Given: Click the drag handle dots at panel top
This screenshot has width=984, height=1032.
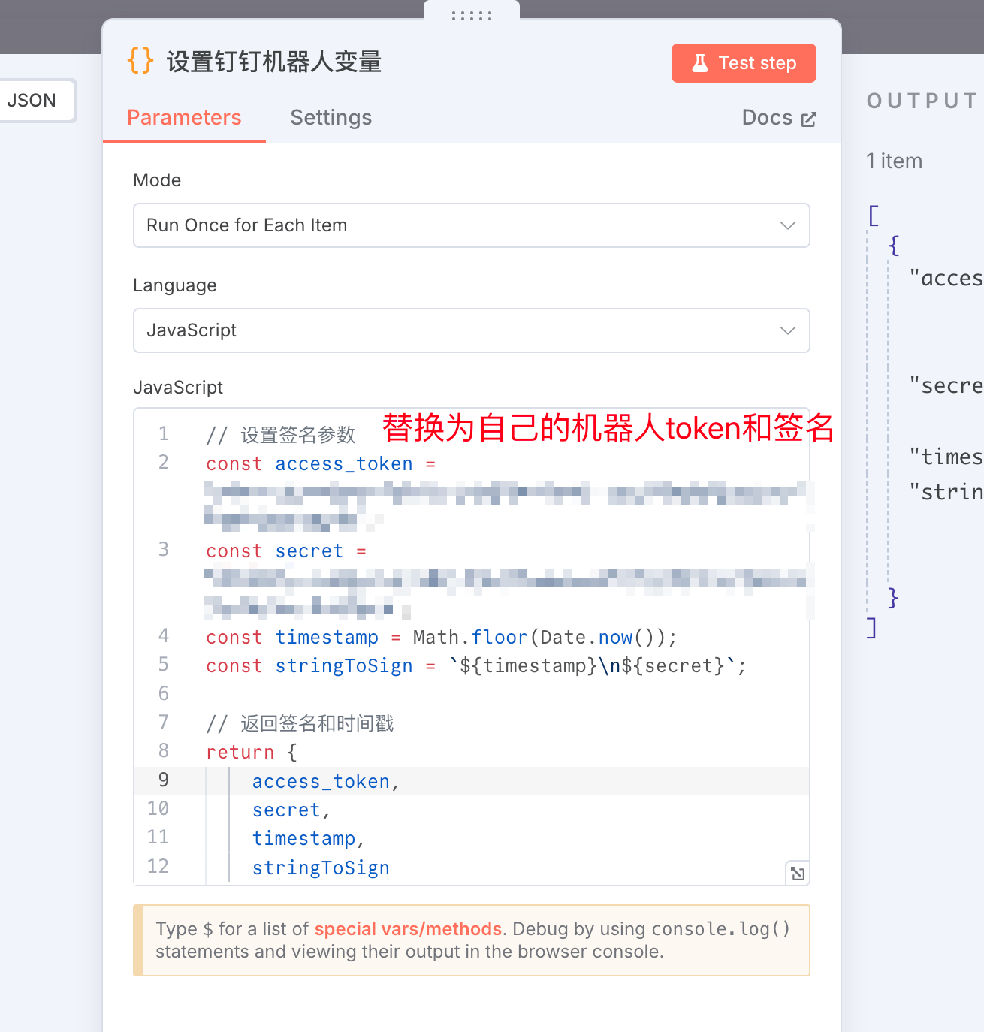Looking at the screenshot, I should (472, 15).
